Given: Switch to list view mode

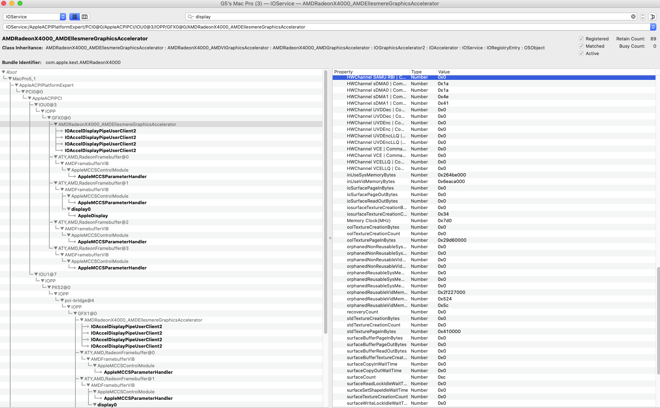Looking at the screenshot, I should (x=75, y=17).
